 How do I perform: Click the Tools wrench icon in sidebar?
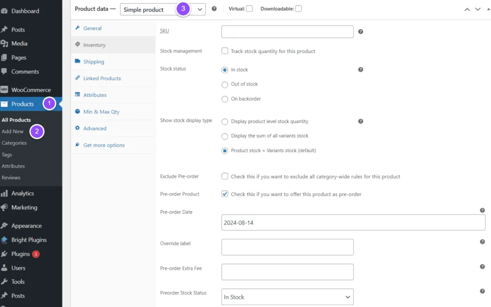[4, 282]
